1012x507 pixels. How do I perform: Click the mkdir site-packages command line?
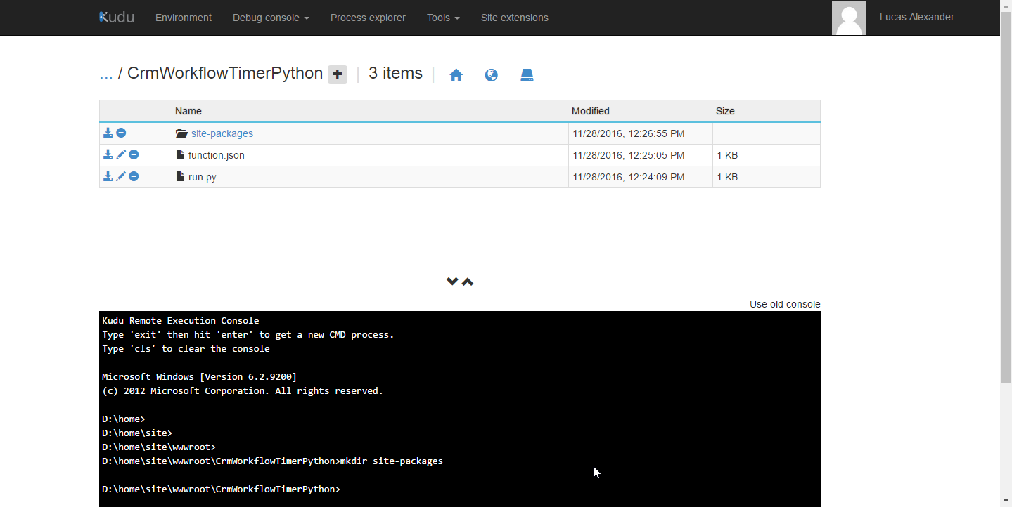click(x=272, y=461)
